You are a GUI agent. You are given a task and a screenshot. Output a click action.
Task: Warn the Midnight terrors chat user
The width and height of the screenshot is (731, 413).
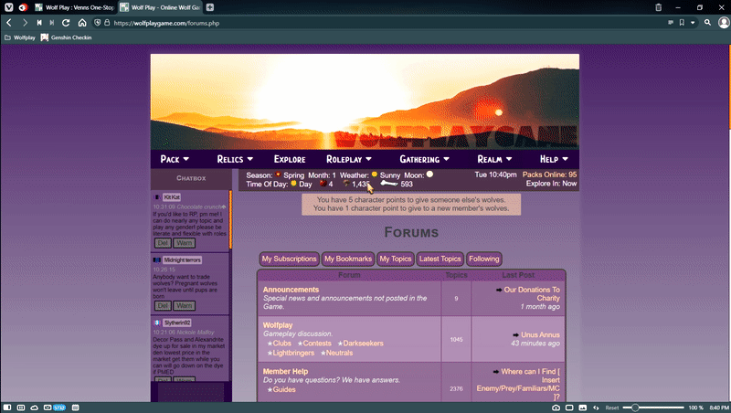coord(185,306)
